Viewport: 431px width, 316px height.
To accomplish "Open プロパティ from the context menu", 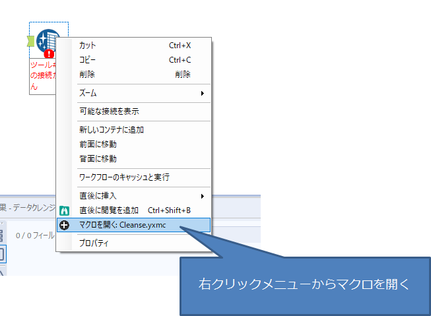I will (94, 243).
